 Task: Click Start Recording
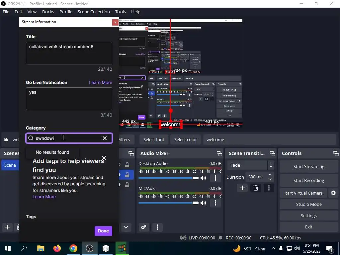[x=309, y=180]
